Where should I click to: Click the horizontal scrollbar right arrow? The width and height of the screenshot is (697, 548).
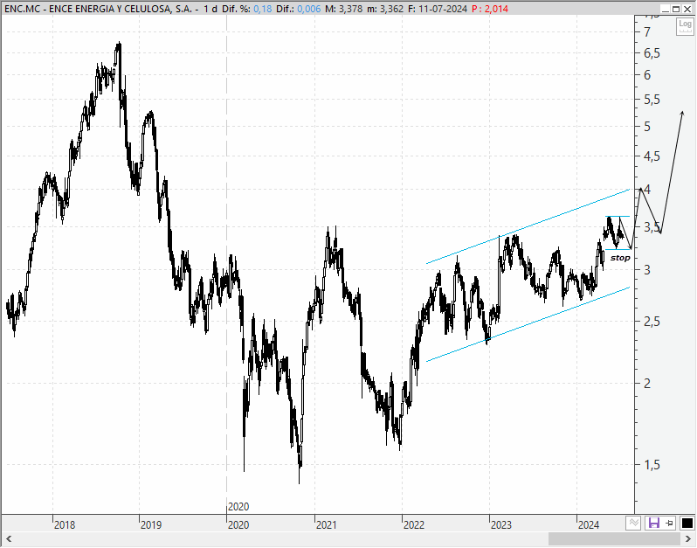click(688, 539)
